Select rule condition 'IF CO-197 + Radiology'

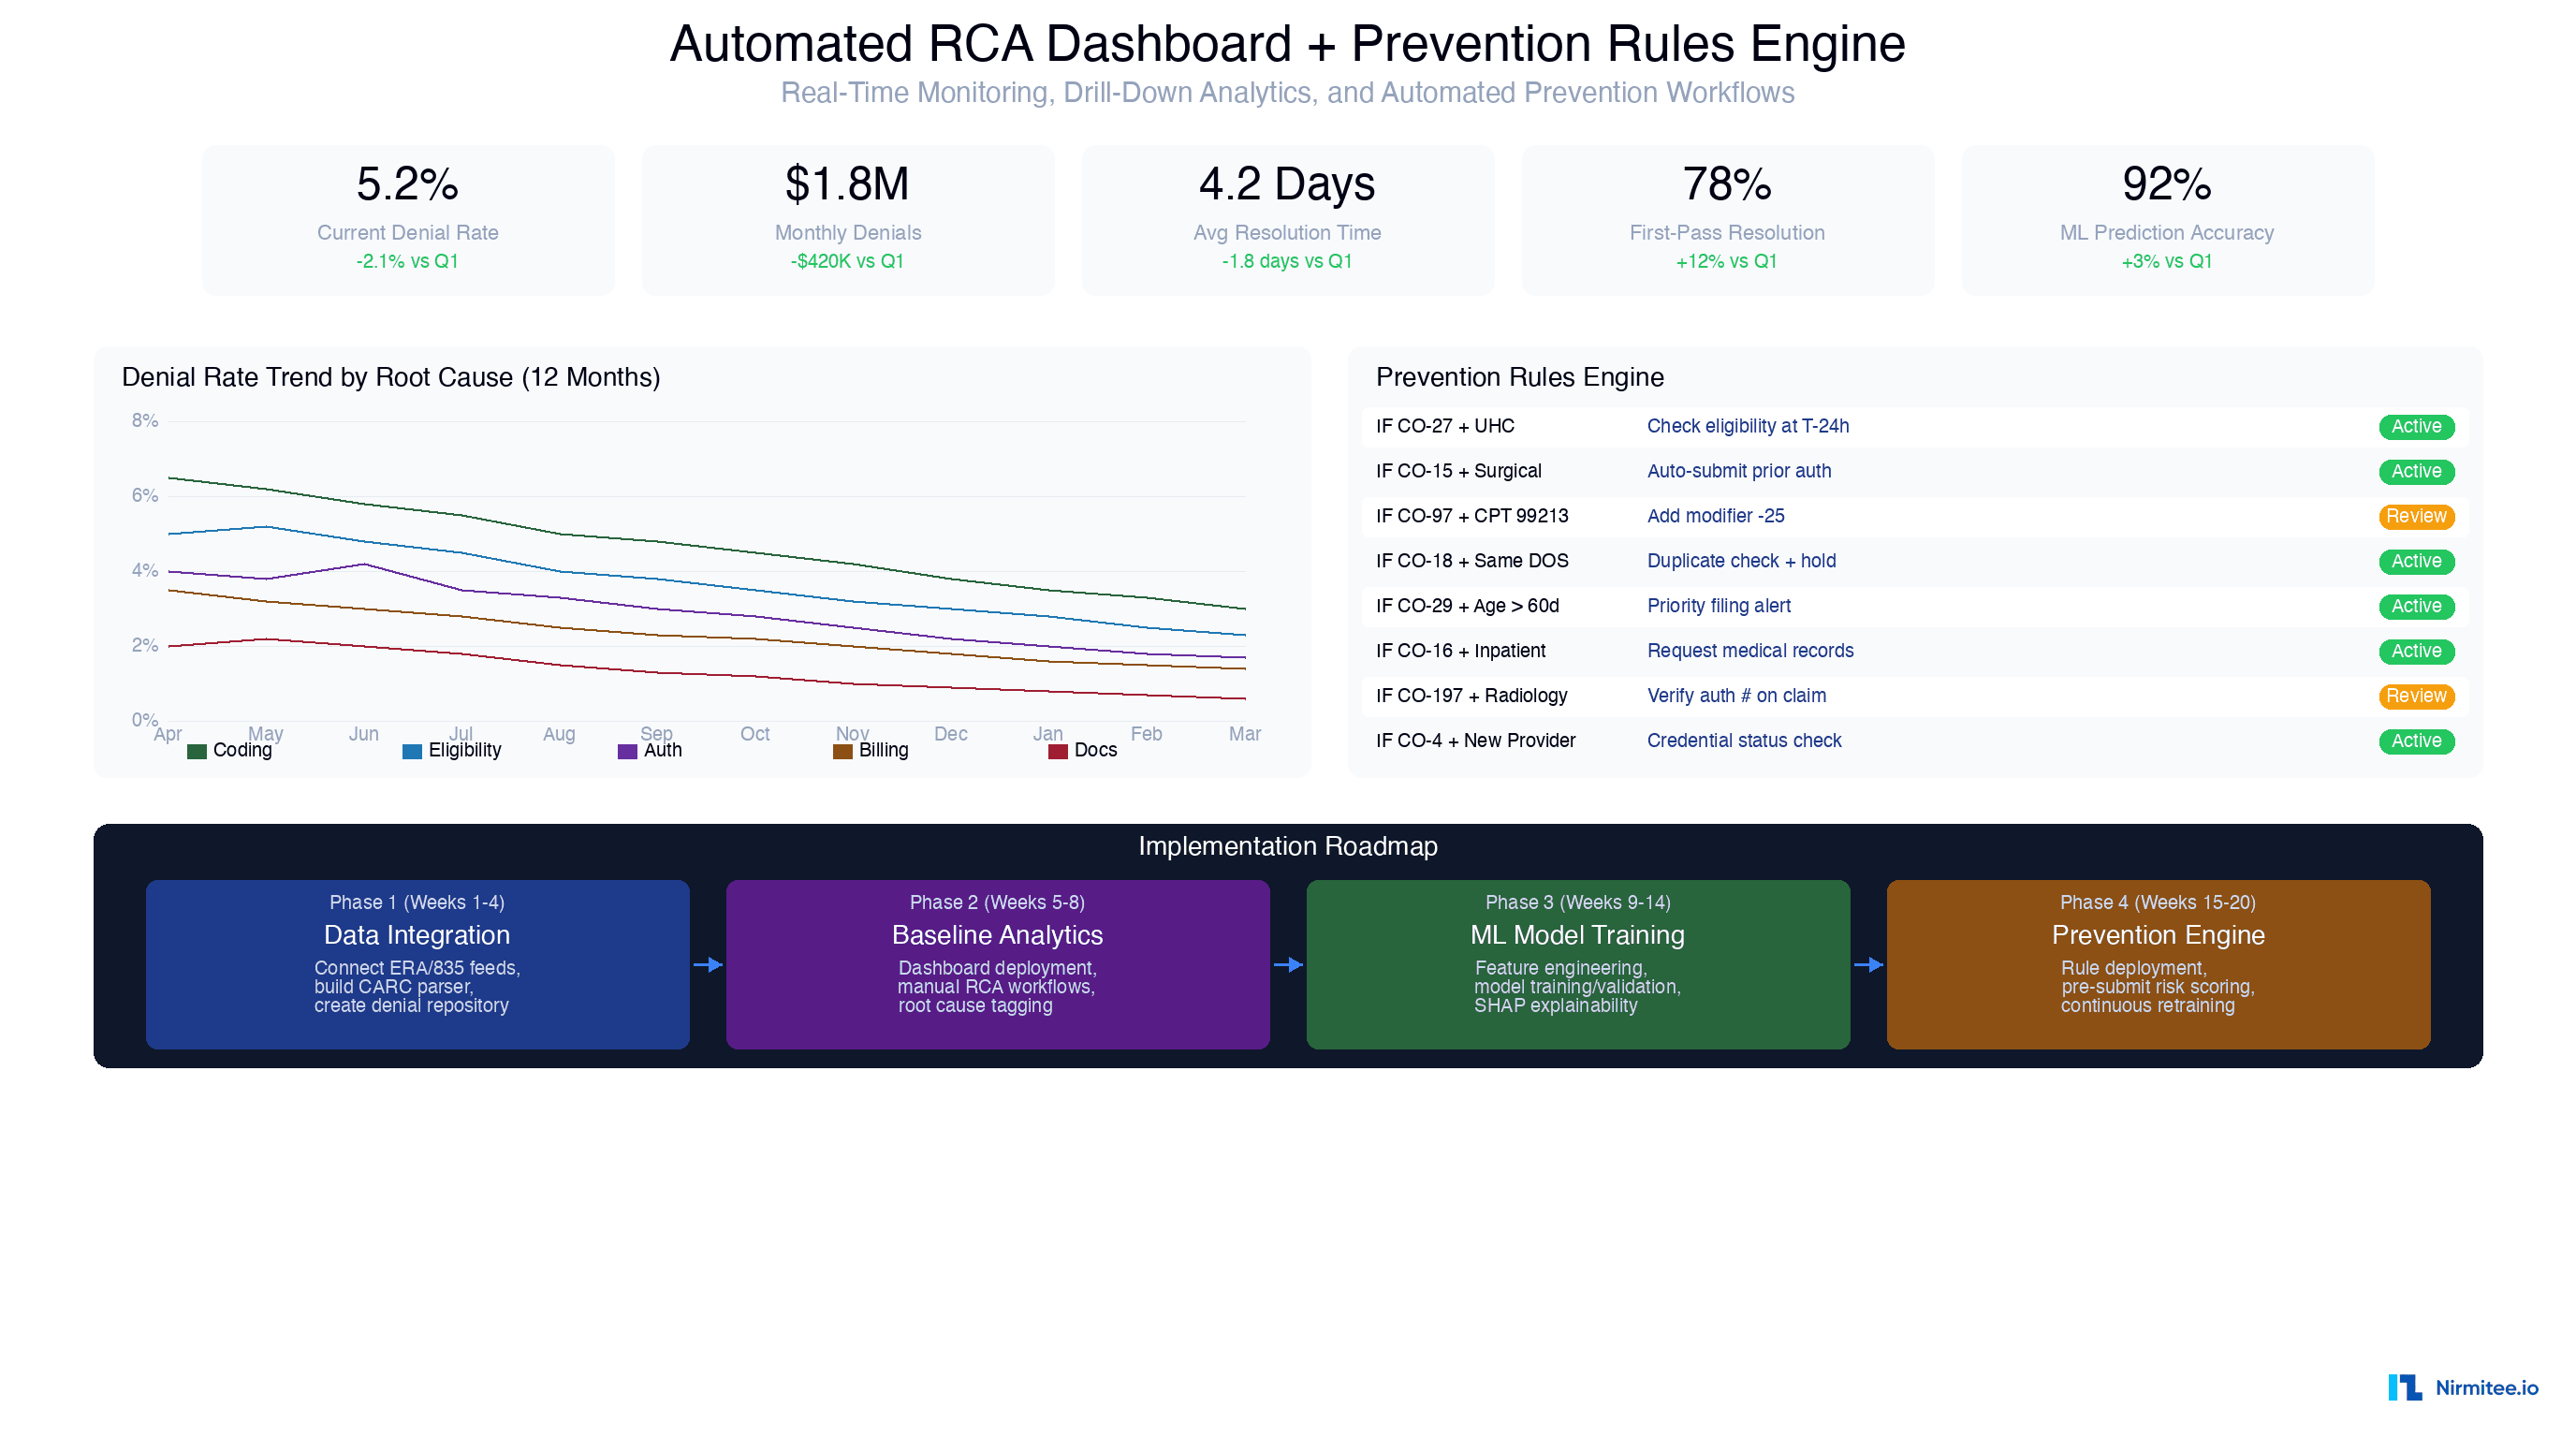click(x=1472, y=696)
